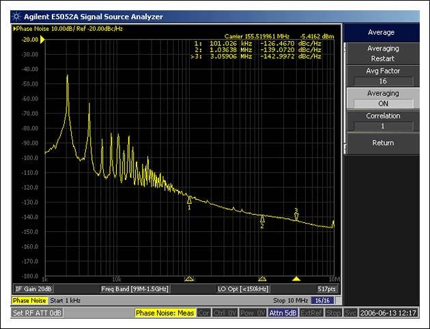This screenshot has height=329, width=430.
Task: Click the marker 1 indicator on the frequency axis
Action: 189,279
